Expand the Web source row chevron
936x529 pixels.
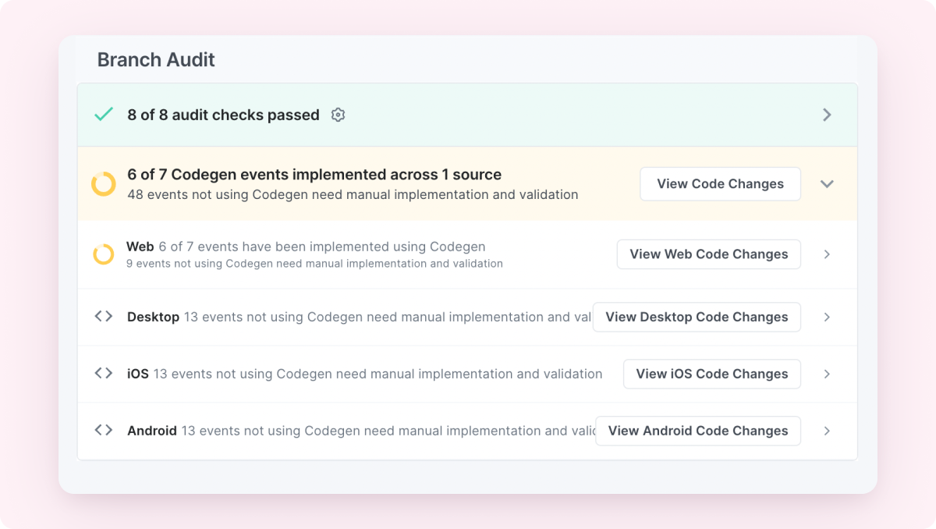coord(827,254)
